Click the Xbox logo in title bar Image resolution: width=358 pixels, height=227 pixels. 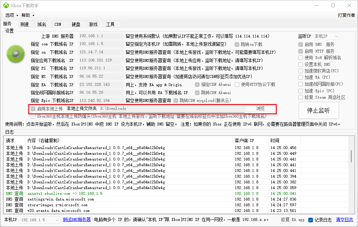coord(6,5)
